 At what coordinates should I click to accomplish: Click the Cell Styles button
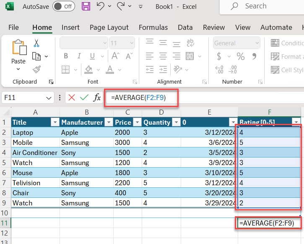coord(287,70)
